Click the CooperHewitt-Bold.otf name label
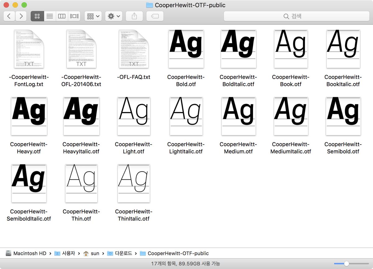 [x=186, y=81]
